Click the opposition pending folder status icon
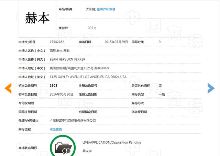The width and height of the screenshot is (220, 156). pos(63,146)
